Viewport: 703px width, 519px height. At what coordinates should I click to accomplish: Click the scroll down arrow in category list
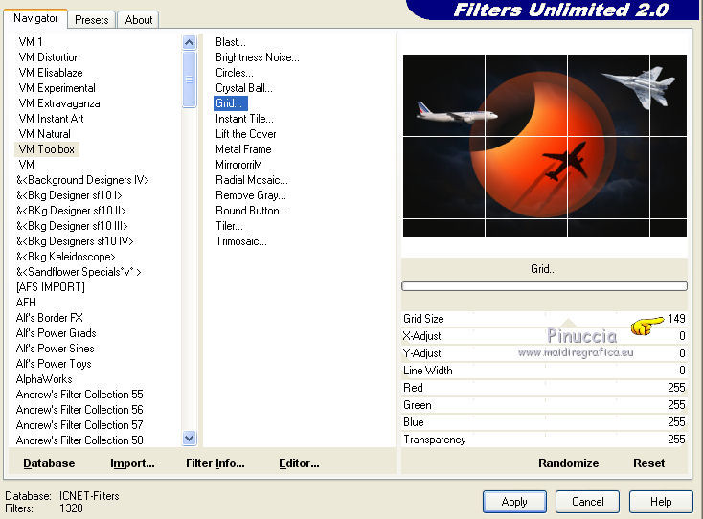pos(190,438)
